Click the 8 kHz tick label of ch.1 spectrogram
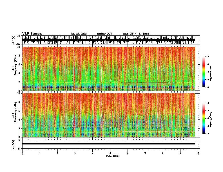Viewport: 223px width, 172px height. tap(20, 56)
